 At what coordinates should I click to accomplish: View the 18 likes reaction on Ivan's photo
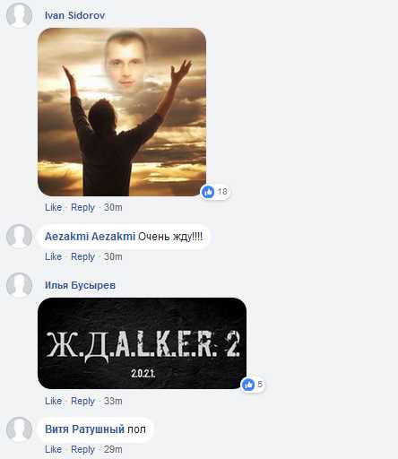tap(215, 192)
